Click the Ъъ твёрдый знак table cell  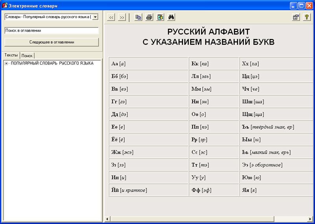276,127
